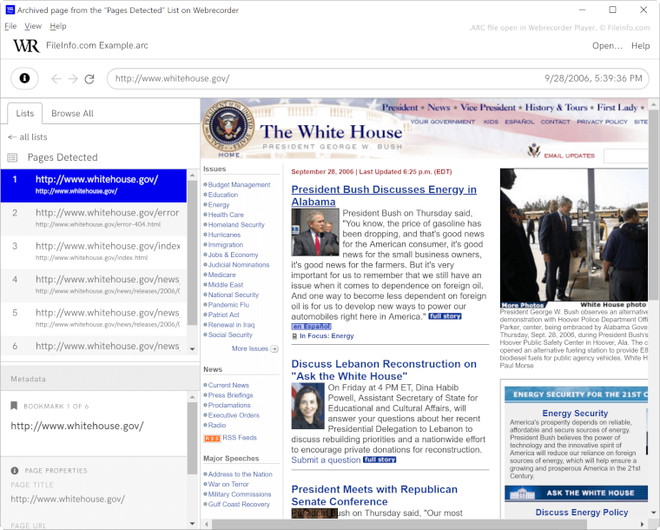This screenshot has height=530, width=660.
Task: Click the RSS Feeds icon
Action: 211,438
